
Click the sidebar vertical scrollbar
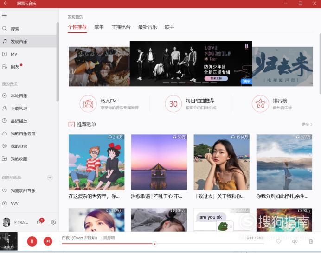coord(58,62)
